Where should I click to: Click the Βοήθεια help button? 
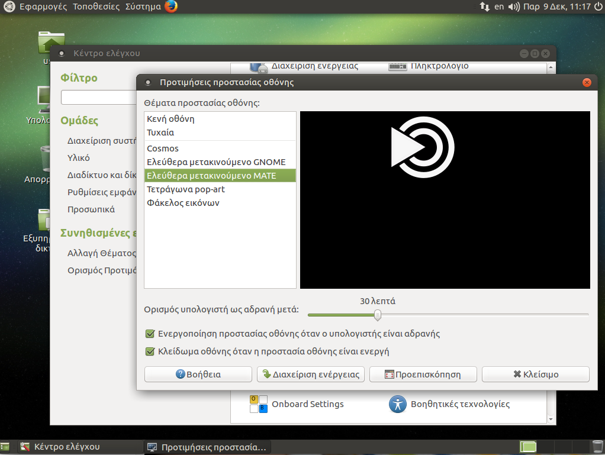[x=198, y=375]
